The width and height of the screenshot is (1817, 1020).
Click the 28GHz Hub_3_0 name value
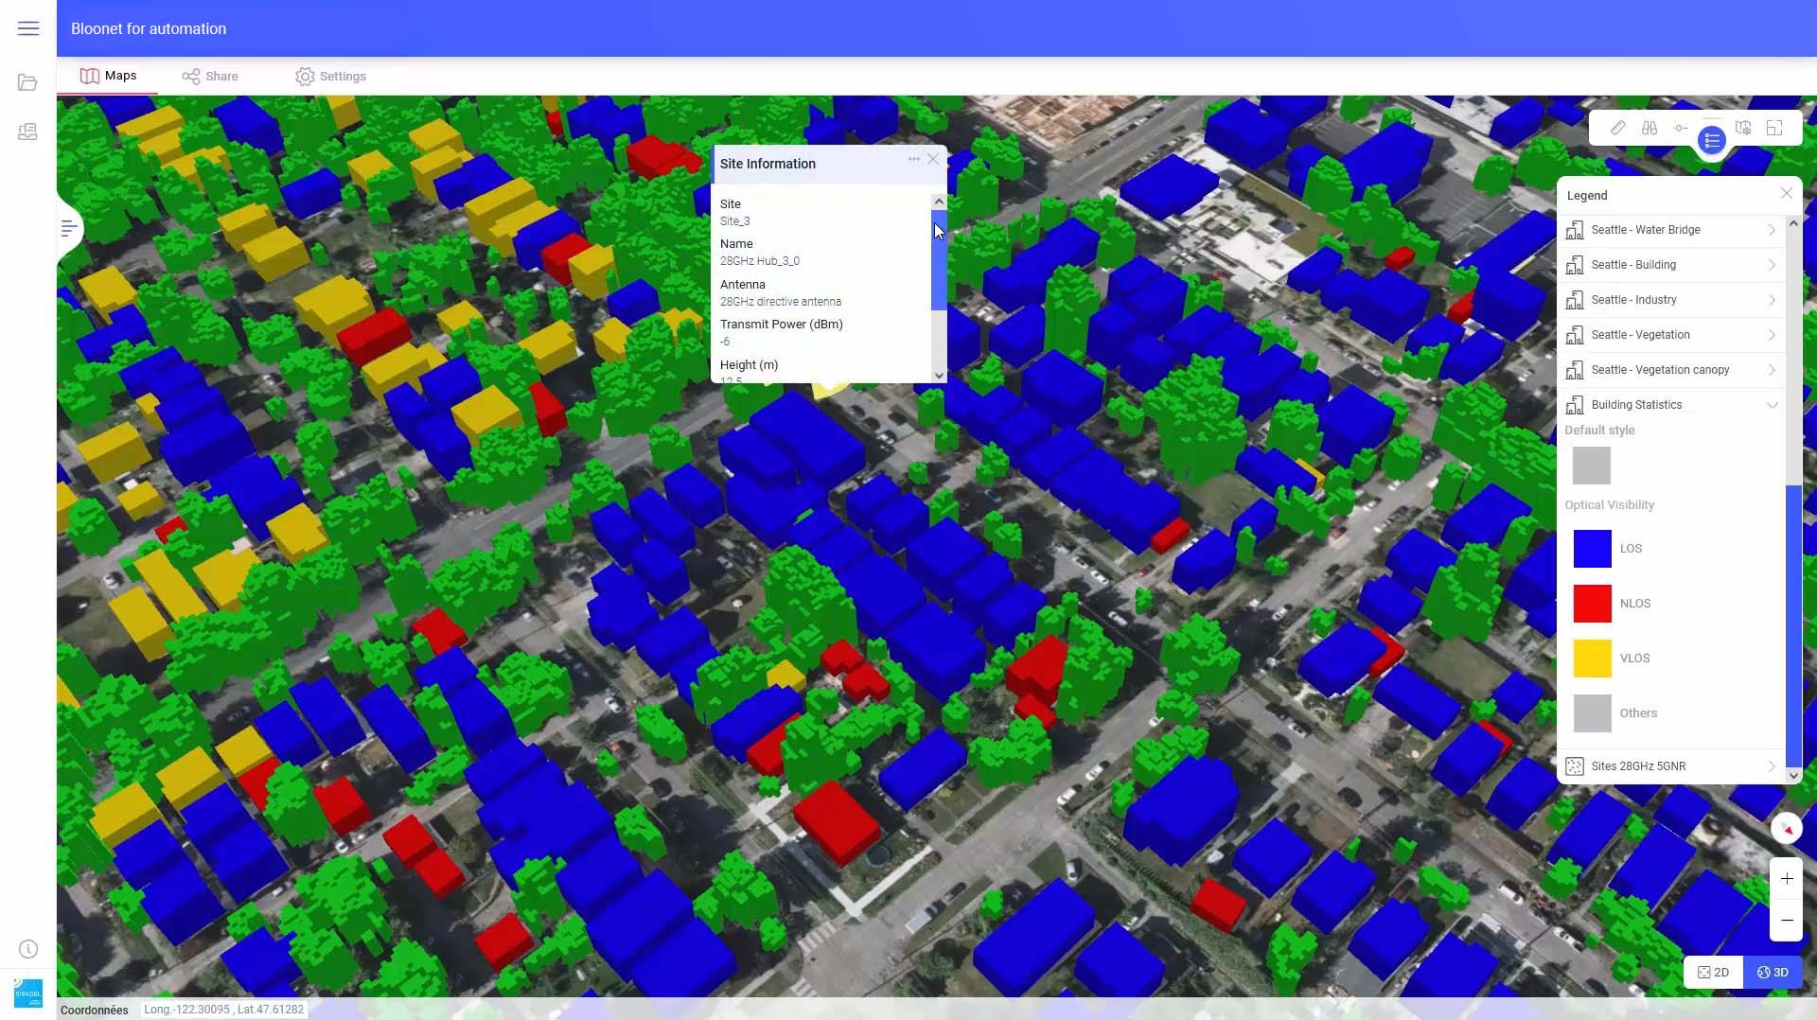pos(759,261)
